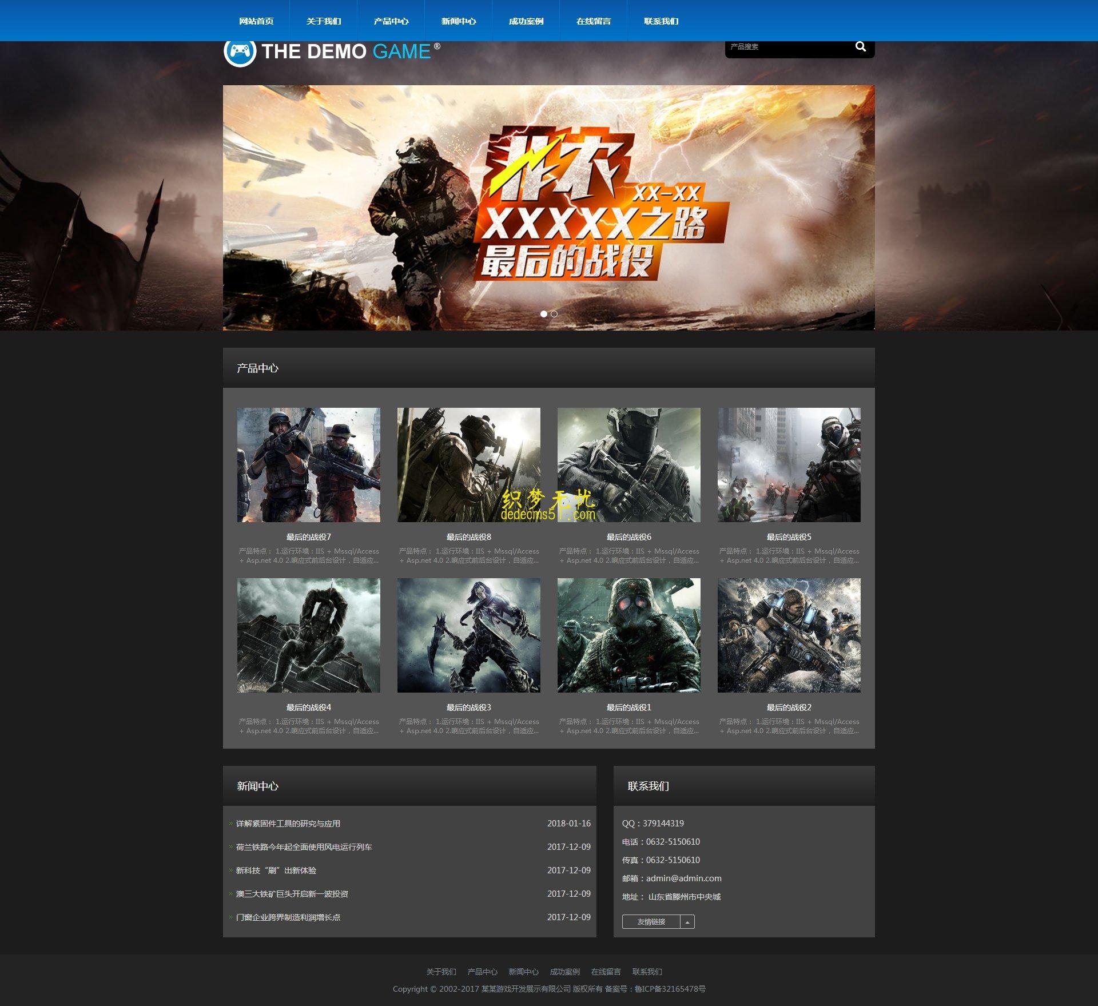This screenshot has height=1006, width=1098.
Task: Select the second banner slide dot
Action: coord(554,314)
